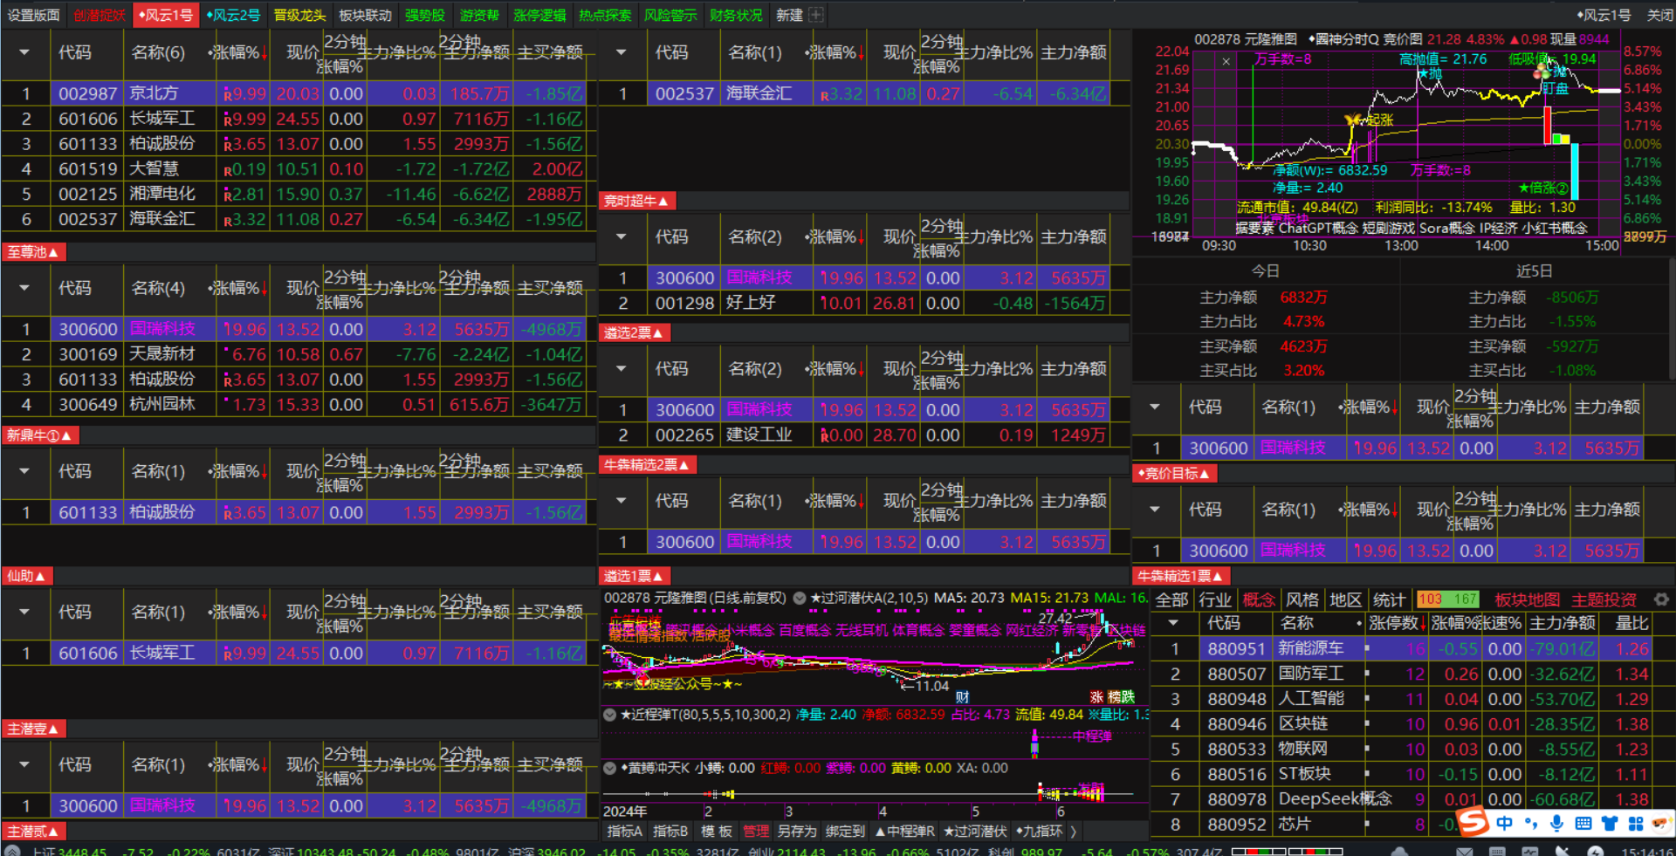The image size is (1676, 856).
Task: Switch to the 风云2号 layout tab
Action: point(233,15)
